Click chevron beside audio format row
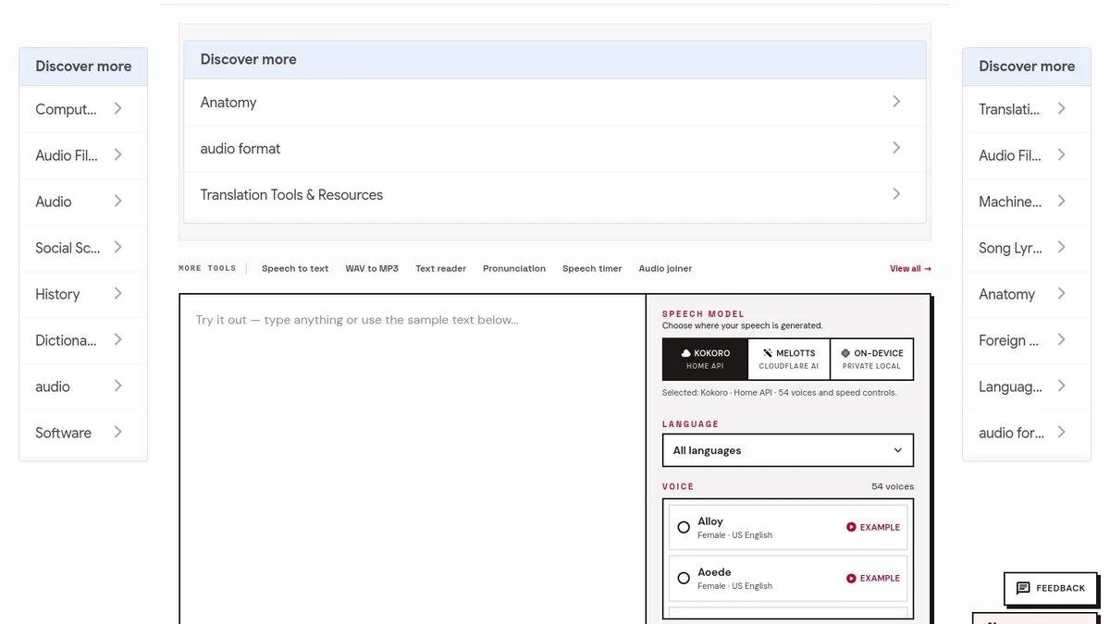The image size is (1110, 624). click(x=896, y=148)
